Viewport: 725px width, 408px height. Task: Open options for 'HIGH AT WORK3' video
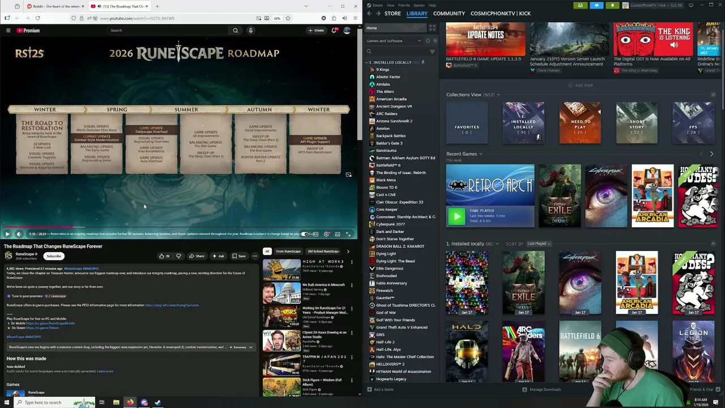tap(351, 262)
